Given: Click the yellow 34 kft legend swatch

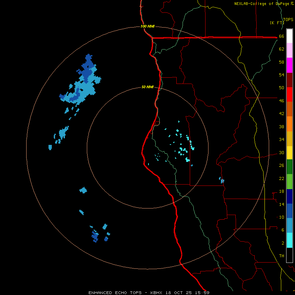Looking at the screenshot, I should (289, 153).
